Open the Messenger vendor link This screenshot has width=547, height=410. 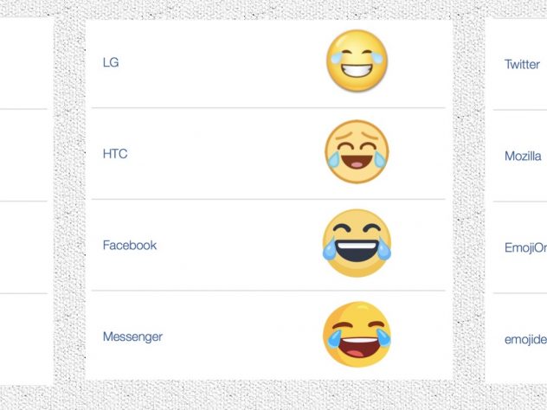132,336
